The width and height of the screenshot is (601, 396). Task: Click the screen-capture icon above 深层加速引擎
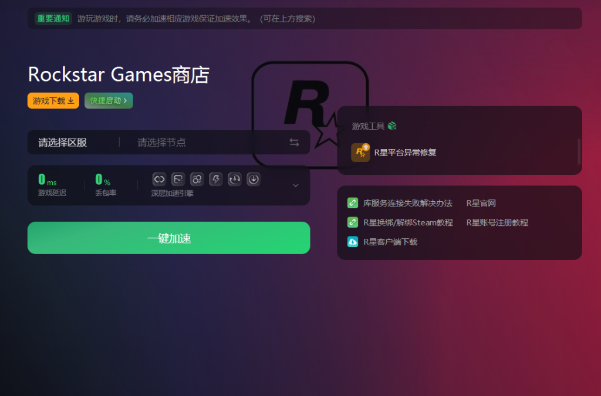pyautogui.click(x=178, y=180)
